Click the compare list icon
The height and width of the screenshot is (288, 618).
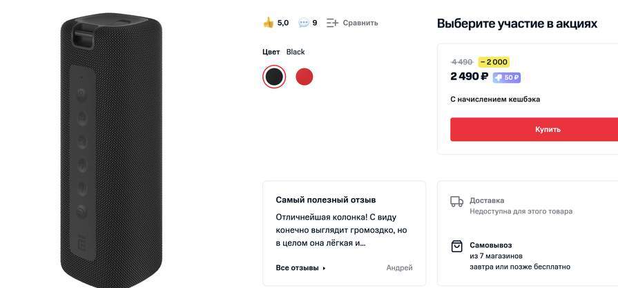point(333,23)
